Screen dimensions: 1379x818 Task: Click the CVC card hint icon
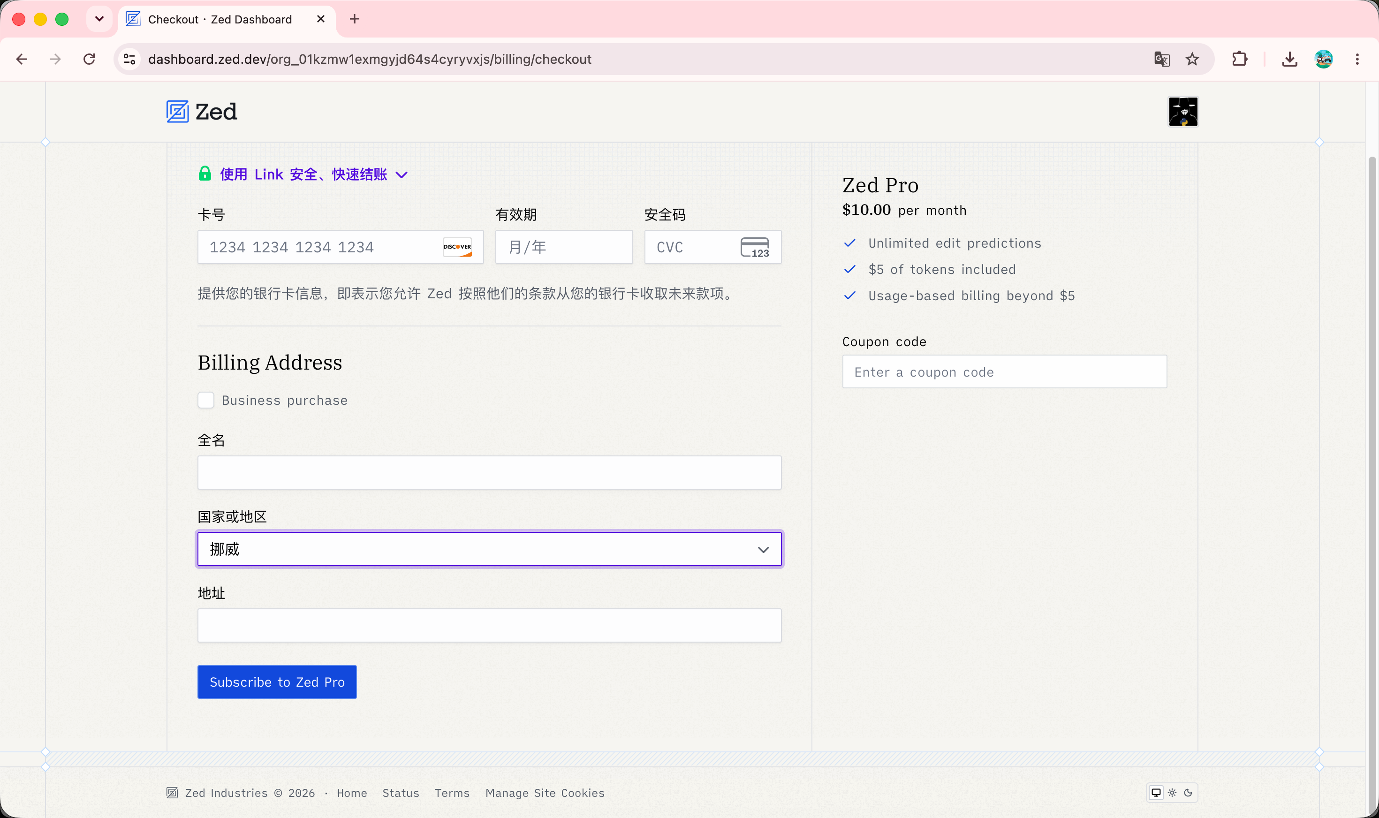point(755,247)
